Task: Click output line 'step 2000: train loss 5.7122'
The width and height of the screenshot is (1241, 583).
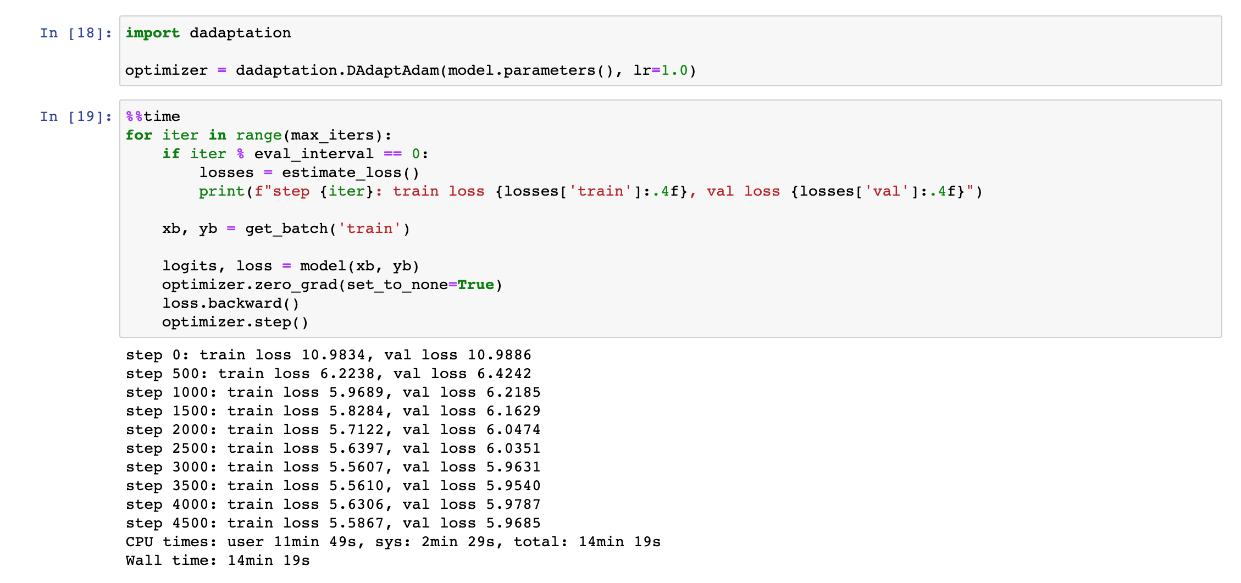Action: pyautogui.click(x=333, y=430)
